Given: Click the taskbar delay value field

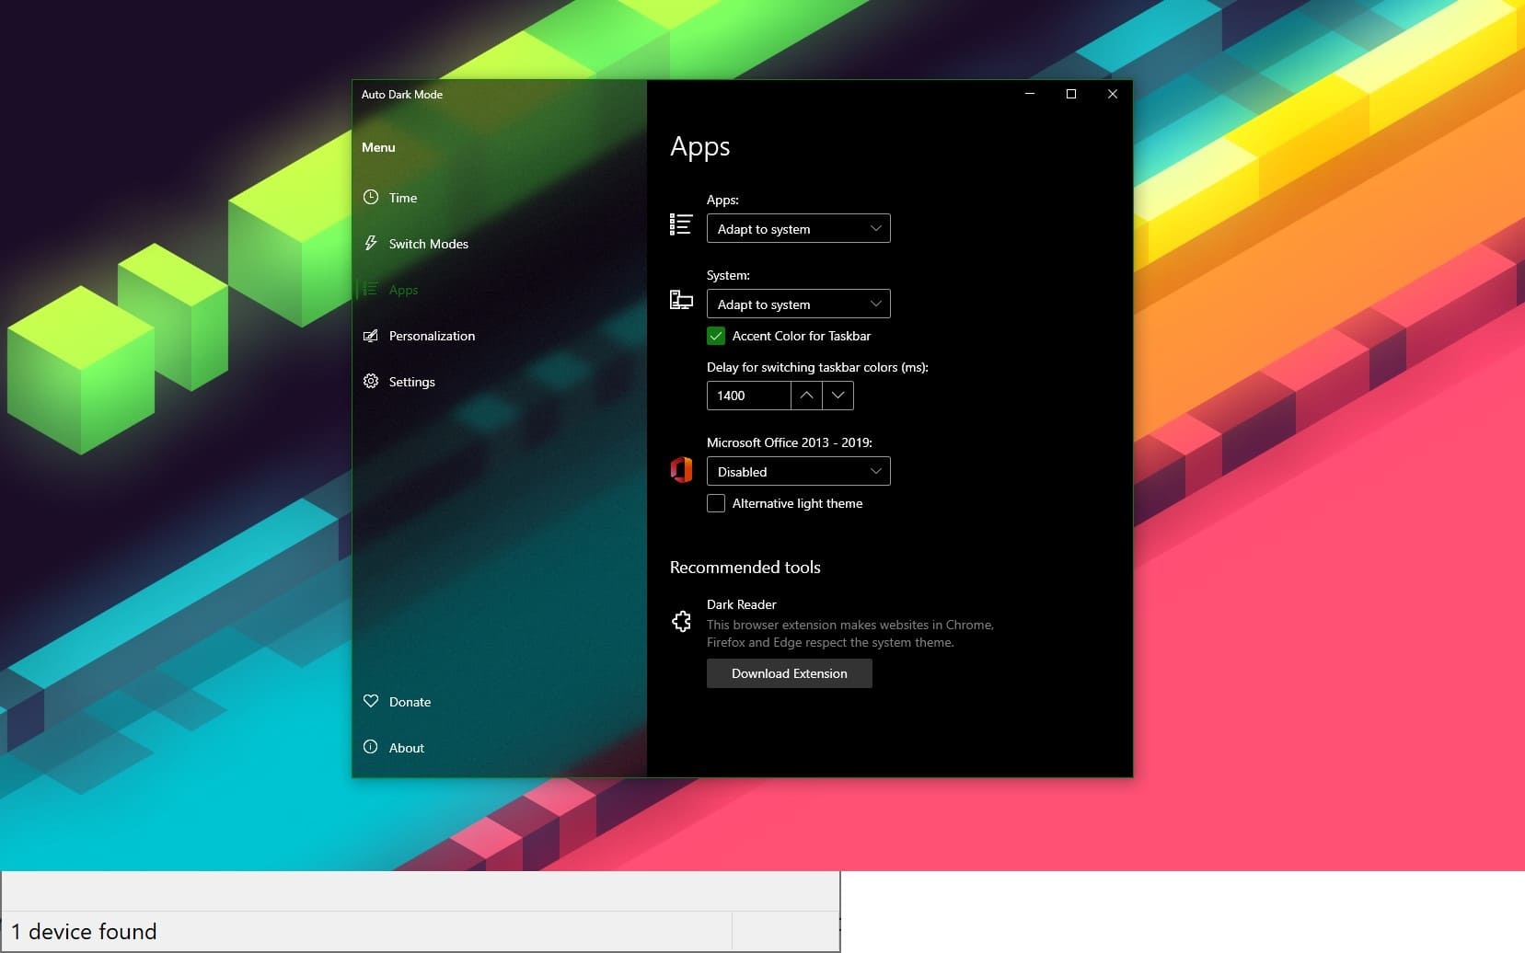Looking at the screenshot, I should click(x=748, y=396).
